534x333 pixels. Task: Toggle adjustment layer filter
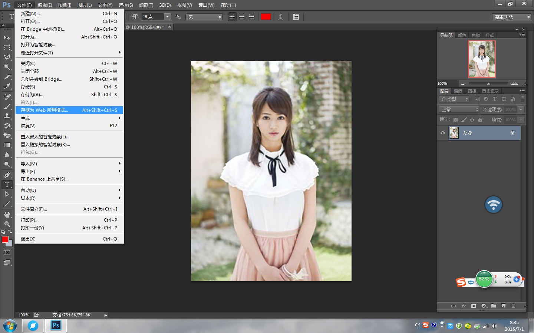pos(486,99)
